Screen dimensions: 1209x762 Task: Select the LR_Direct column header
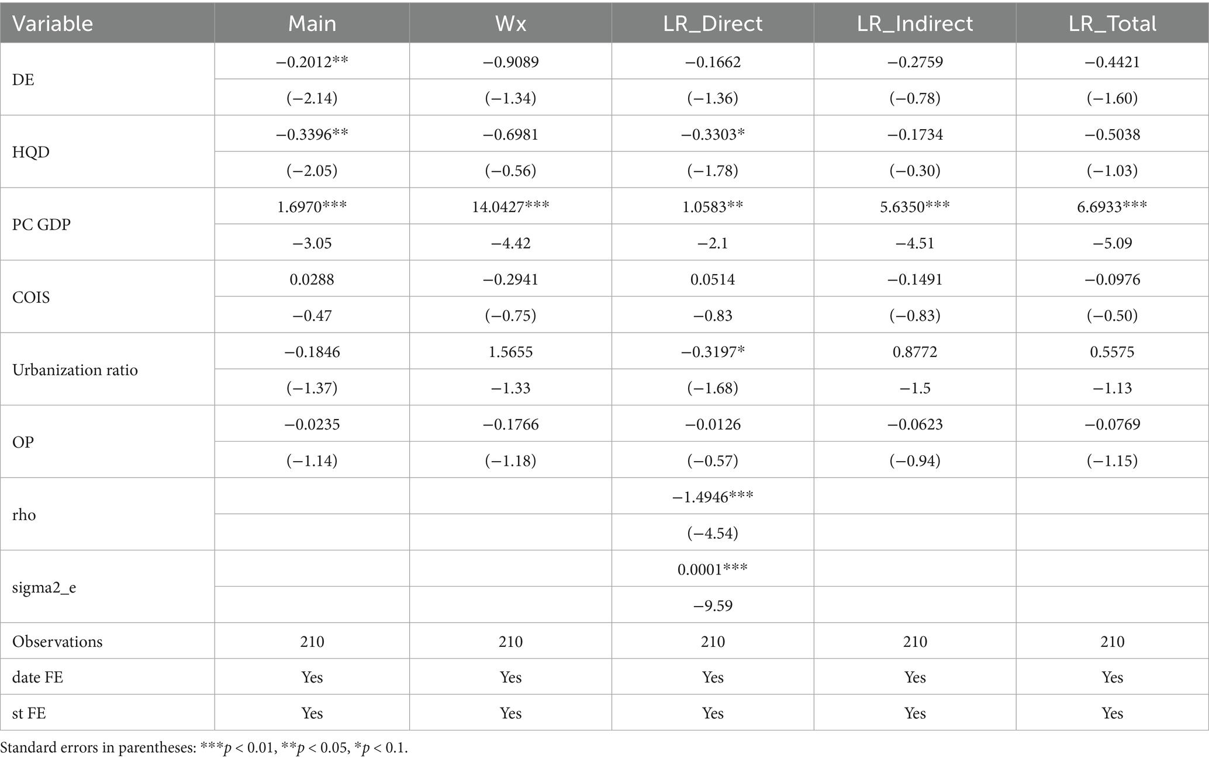click(x=713, y=23)
